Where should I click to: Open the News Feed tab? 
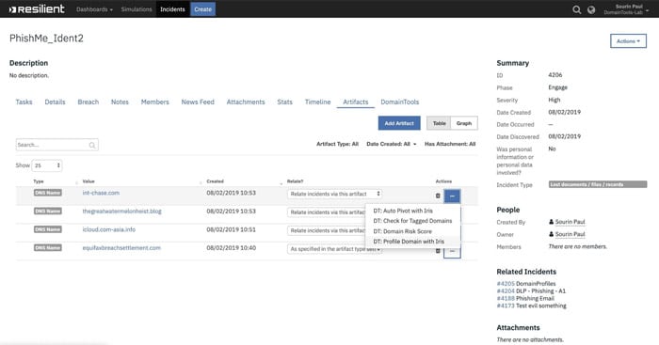click(x=198, y=102)
